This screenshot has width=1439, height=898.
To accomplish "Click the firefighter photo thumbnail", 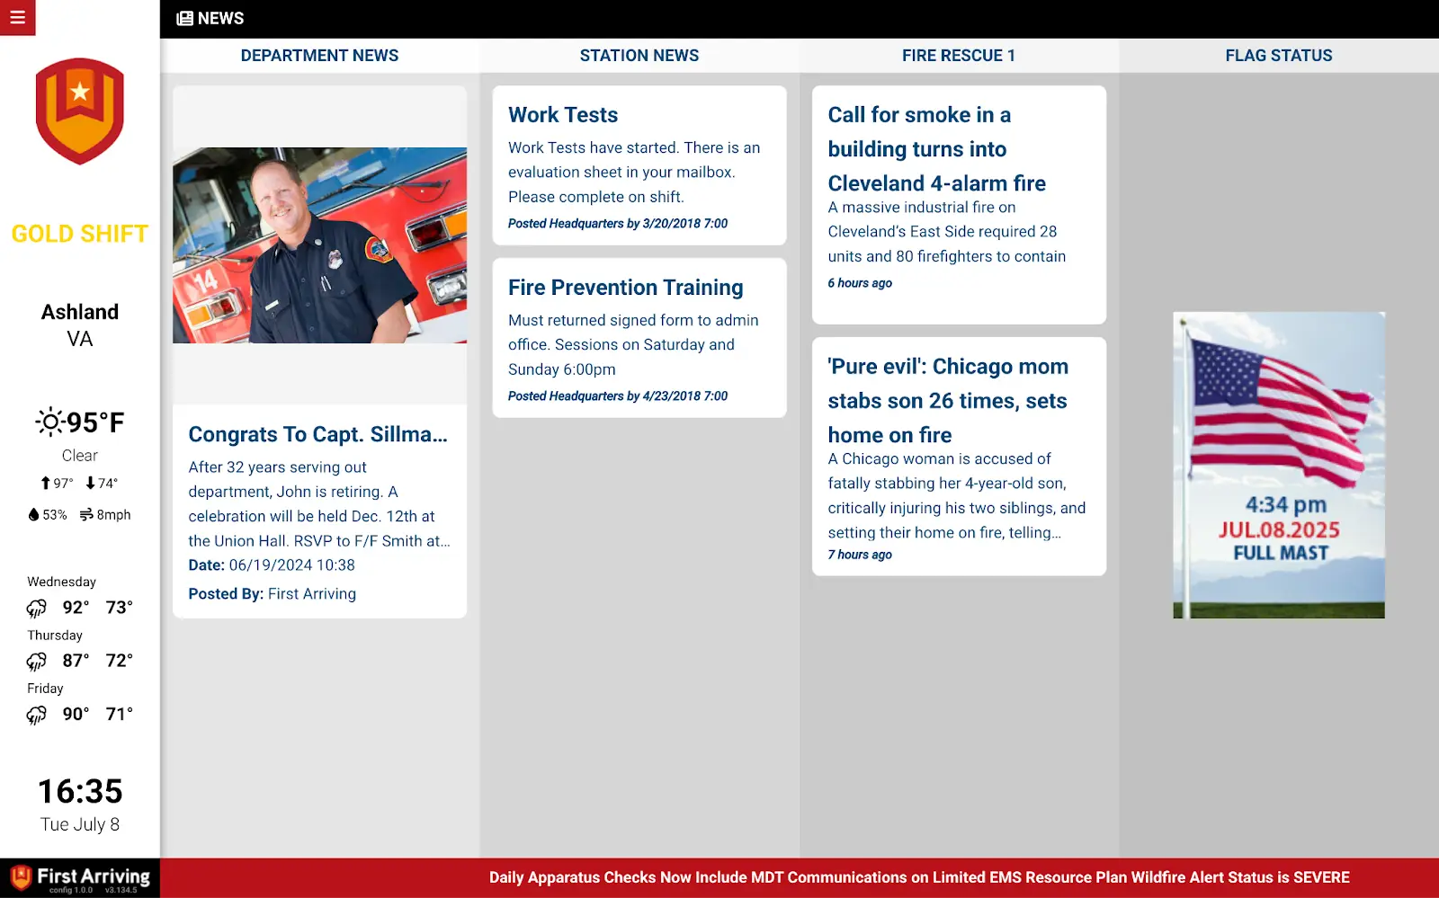I will (319, 245).
